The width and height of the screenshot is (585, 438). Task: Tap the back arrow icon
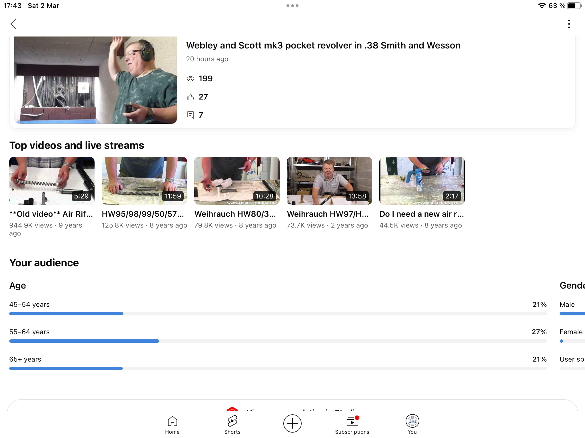click(x=13, y=24)
